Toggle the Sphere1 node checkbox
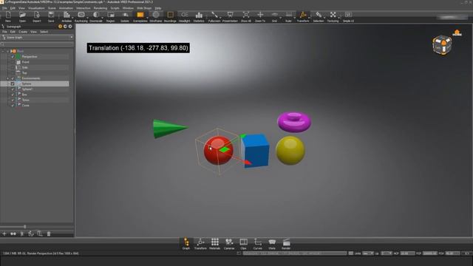The image size is (473, 266). [13, 89]
